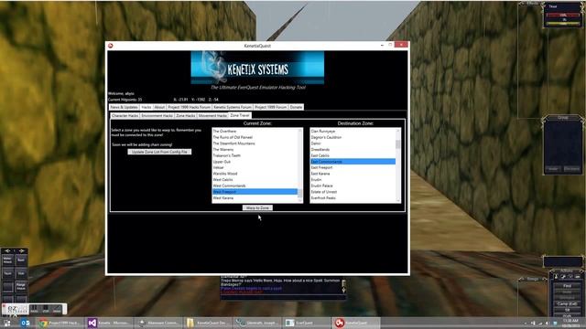586x329 pixels.
Task: Select West Cabilis current zone
Action: [x=255, y=180]
